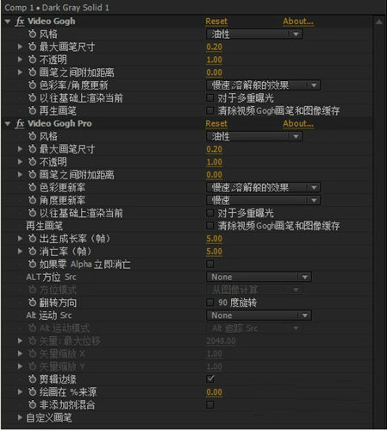The width and height of the screenshot is (387, 431).
Task: Collapse the Video Gogh effect group
Action: pos(8,22)
